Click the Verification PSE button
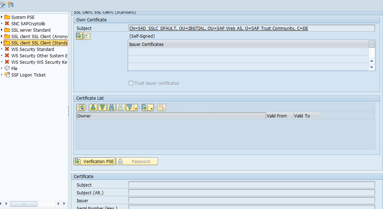This screenshot has height=209, width=383. pos(94,161)
